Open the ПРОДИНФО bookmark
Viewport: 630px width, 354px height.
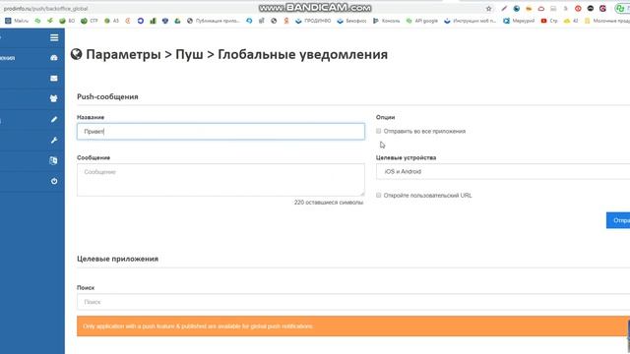[313, 21]
